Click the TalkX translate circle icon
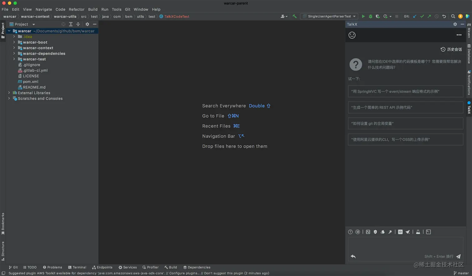The image size is (472, 276). coord(358,232)
